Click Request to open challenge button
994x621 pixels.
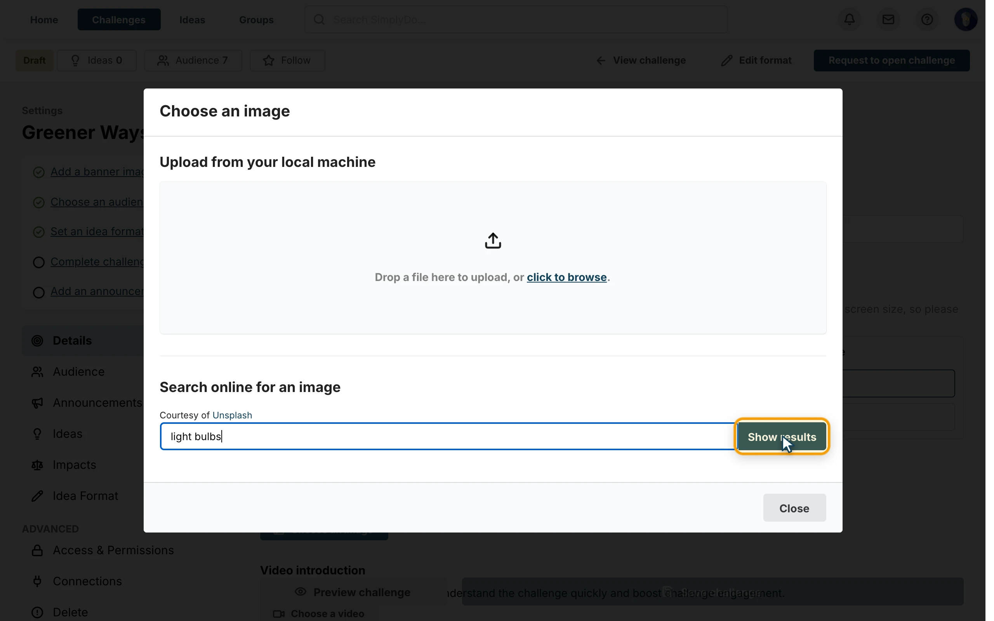coord(891,61)
